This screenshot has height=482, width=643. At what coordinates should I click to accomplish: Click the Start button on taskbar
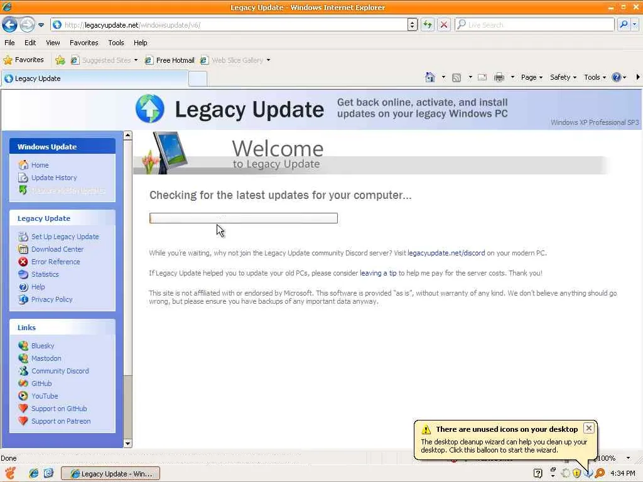[11, 473]
